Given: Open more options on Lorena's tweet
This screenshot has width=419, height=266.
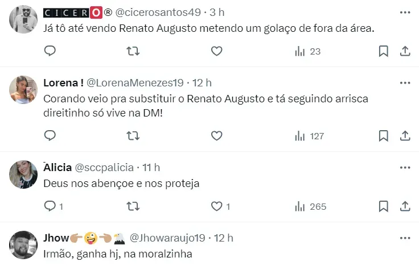Looking at the screenshot, I should 405,83.
